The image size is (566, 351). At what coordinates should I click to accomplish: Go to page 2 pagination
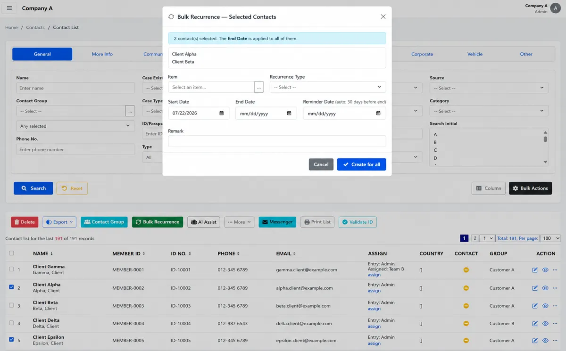(x=475, y=238)
